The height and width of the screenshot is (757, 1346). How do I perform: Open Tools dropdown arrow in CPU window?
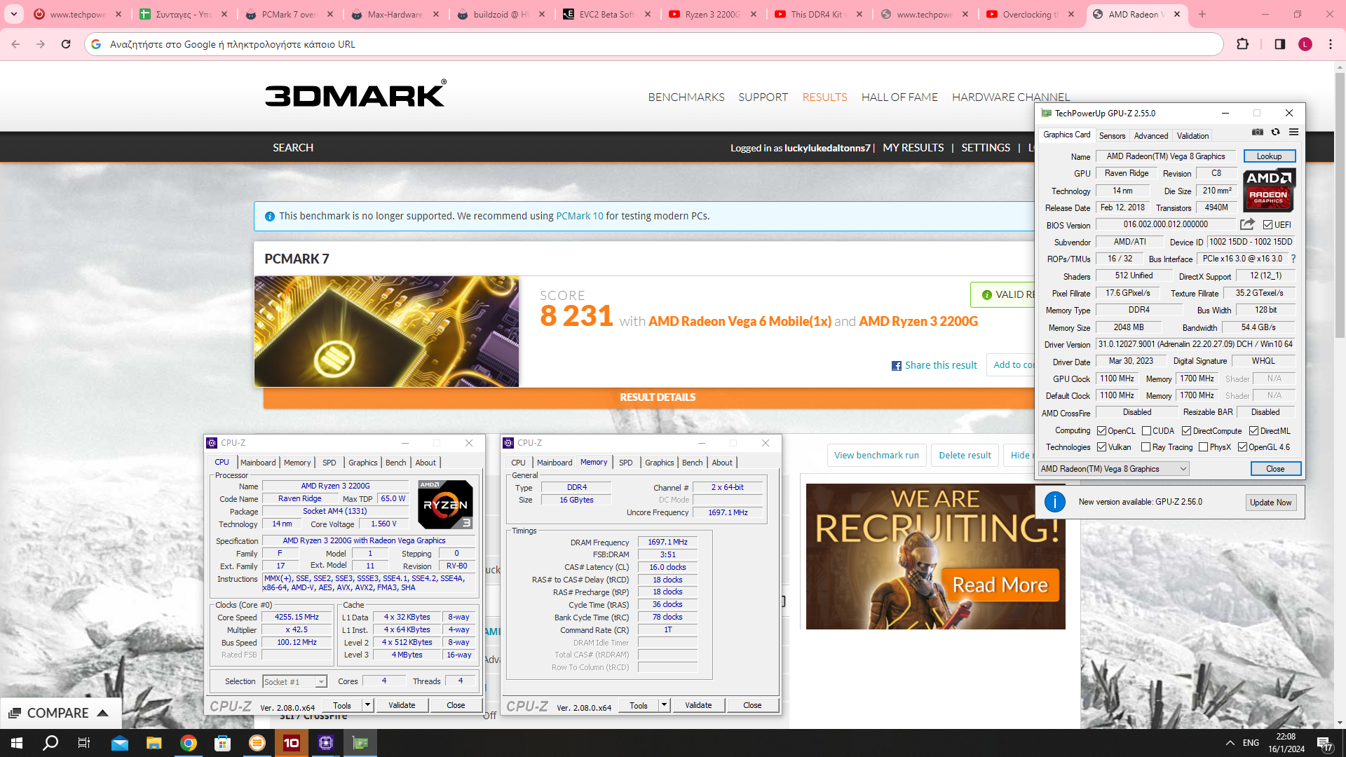point(367,705)
